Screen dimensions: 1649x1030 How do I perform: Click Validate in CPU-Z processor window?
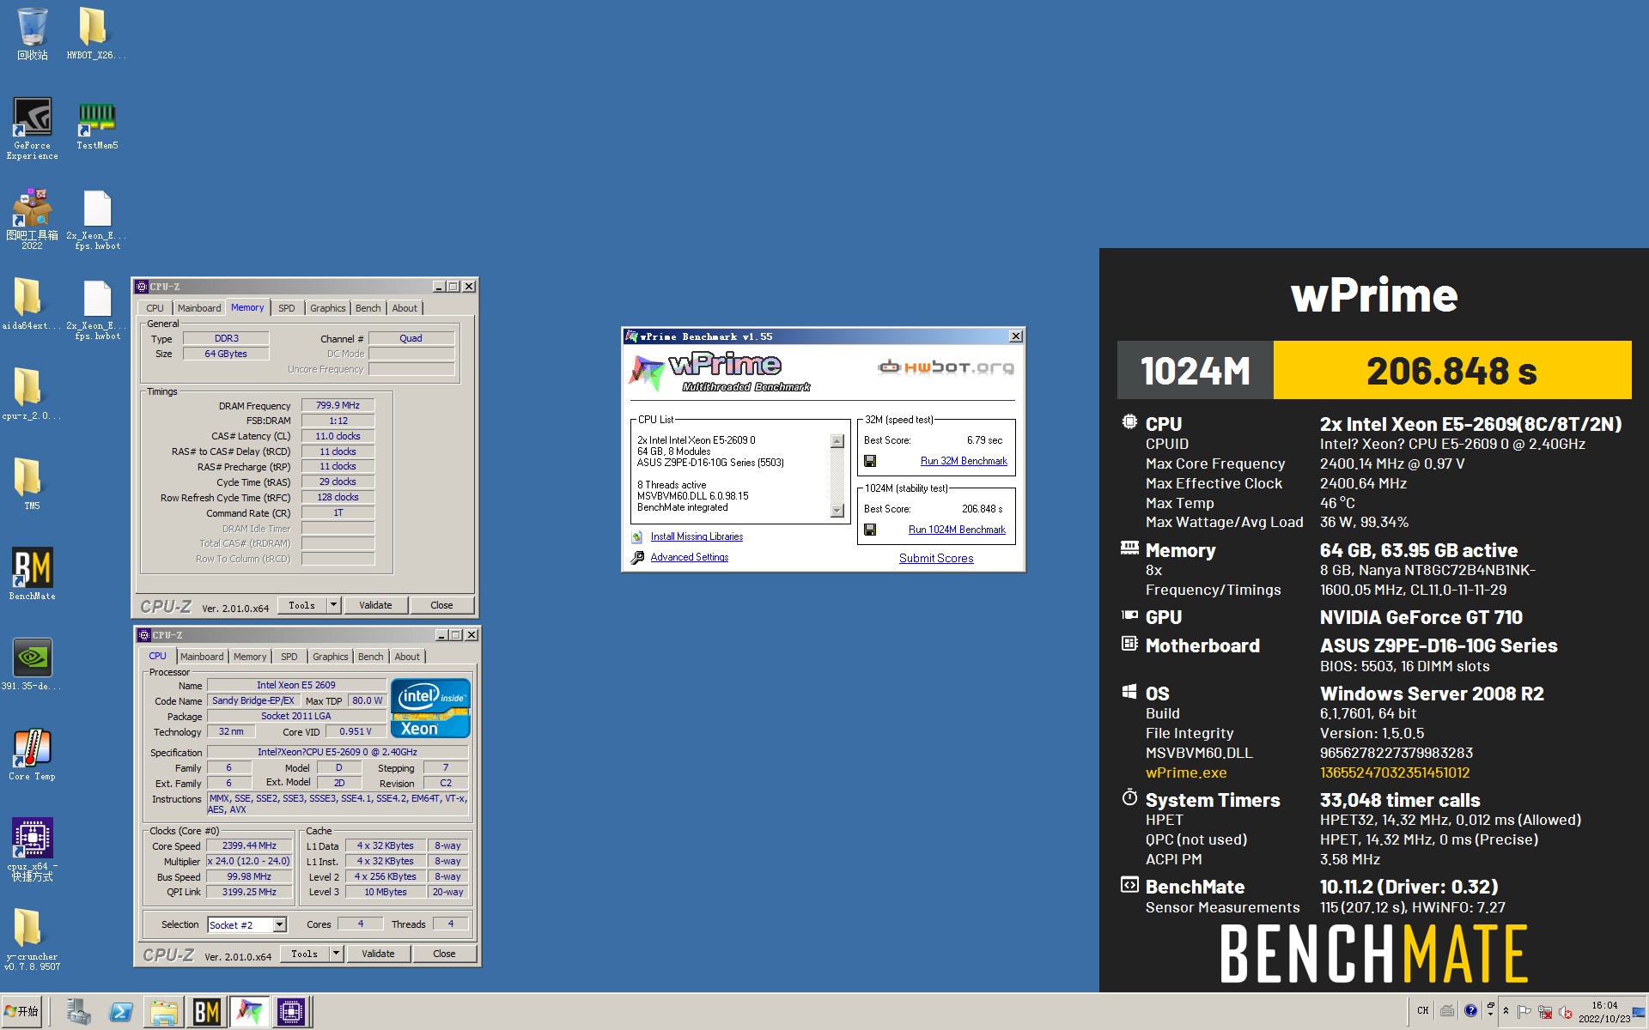(x=378, y=954)
